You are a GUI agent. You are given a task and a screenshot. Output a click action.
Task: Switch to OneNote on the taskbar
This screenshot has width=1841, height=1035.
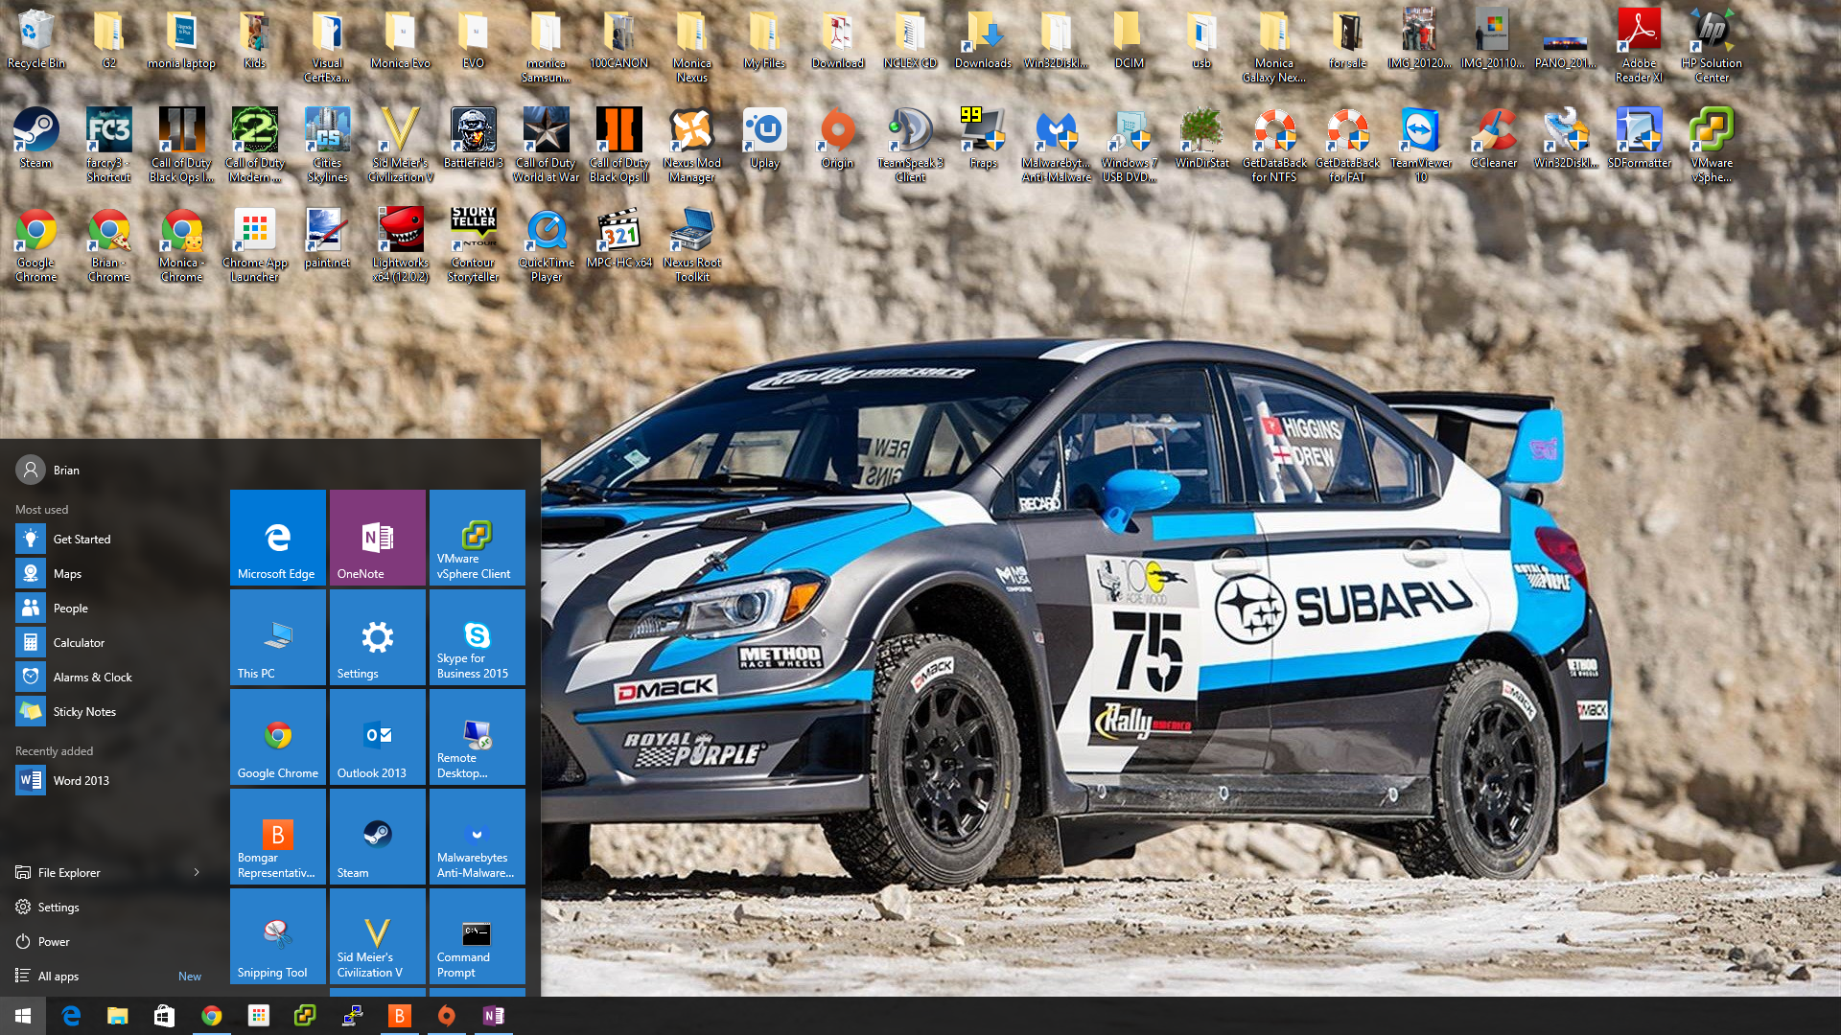(494, 1016)
